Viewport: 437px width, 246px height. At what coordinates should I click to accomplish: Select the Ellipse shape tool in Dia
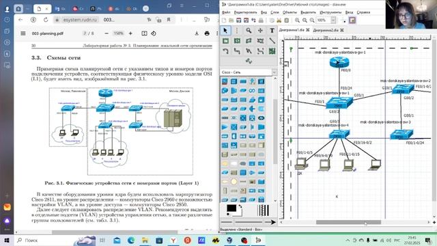[237, 41]
